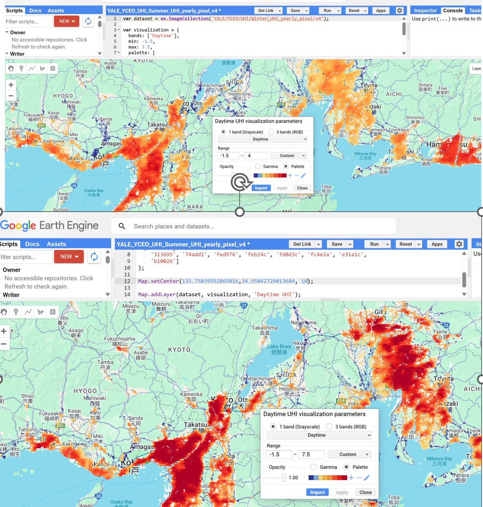Switch to Docs tab in upper screenshot
This screenshot has width=483, height=507.
(x=35, y=11)
